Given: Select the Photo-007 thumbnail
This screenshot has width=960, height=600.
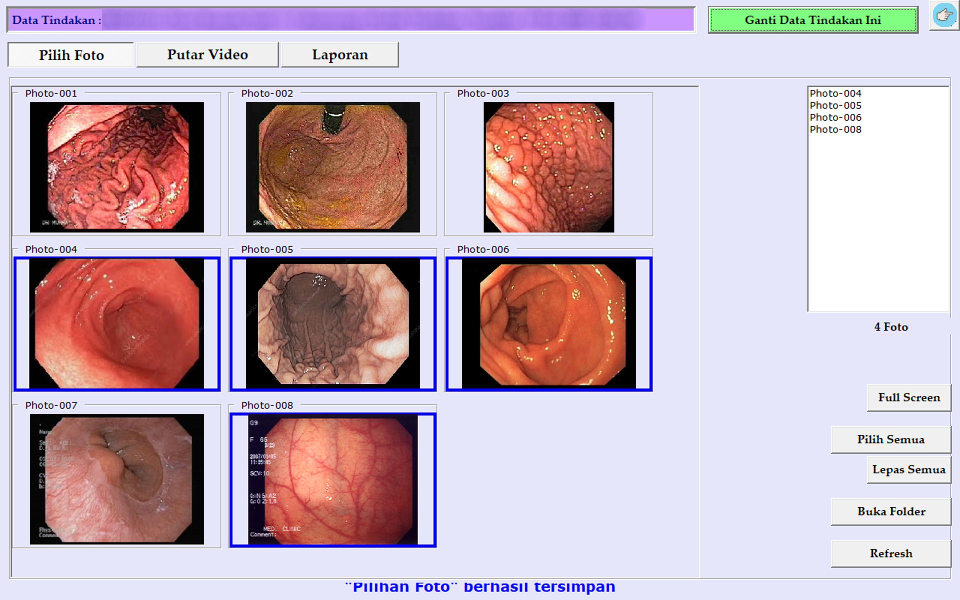Looking at the screenshot, I should (116, 479).
